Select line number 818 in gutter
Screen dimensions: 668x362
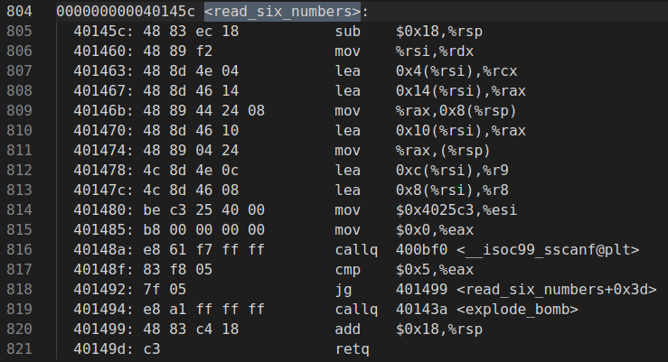pos(18,289)
